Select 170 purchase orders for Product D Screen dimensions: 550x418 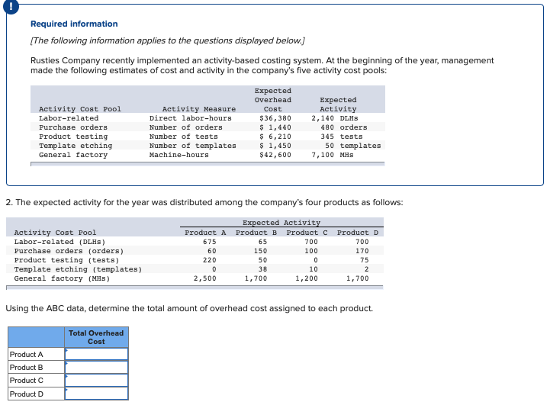tap(362, 251)
